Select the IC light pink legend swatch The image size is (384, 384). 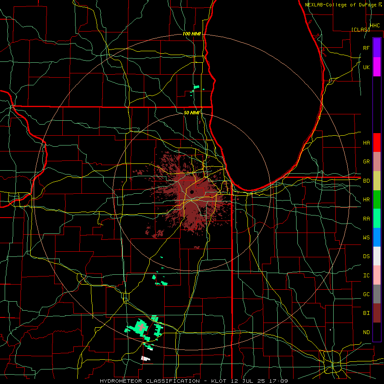click(377, 275)
